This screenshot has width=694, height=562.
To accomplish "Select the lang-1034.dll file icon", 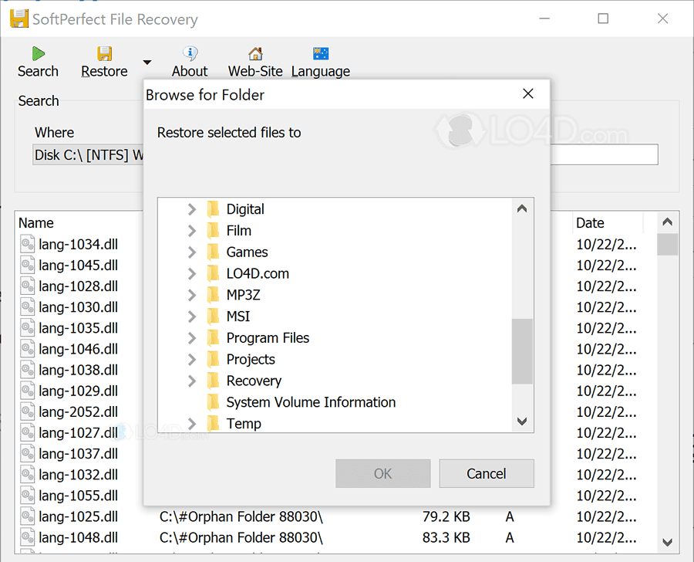I will point(28,245).
